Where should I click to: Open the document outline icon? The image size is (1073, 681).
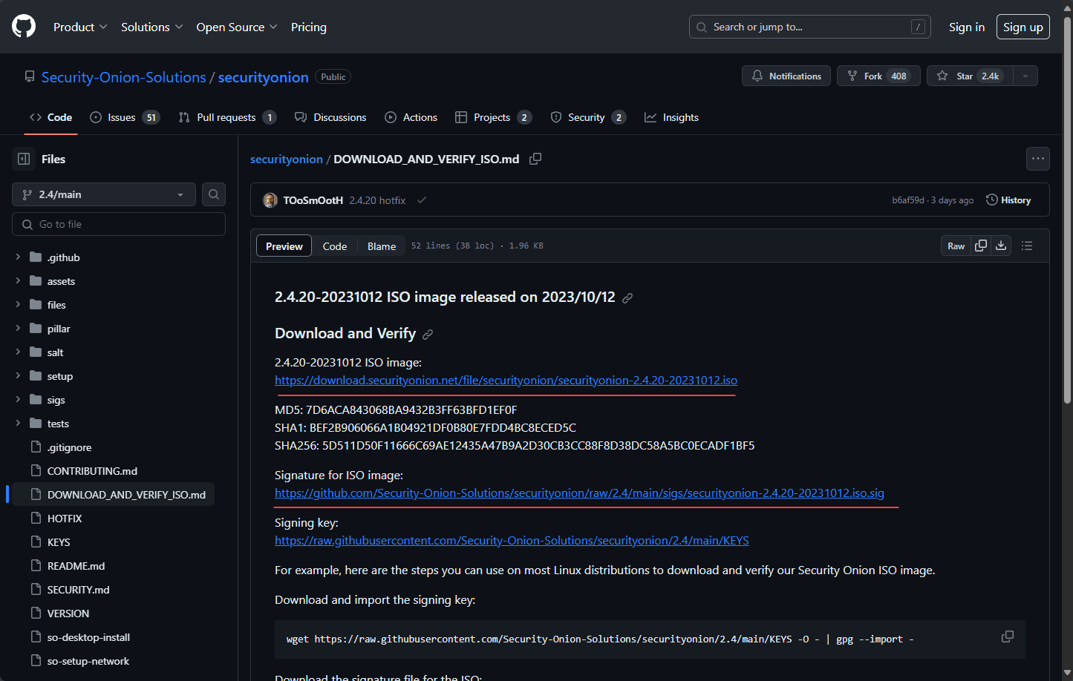point(1027,246)
